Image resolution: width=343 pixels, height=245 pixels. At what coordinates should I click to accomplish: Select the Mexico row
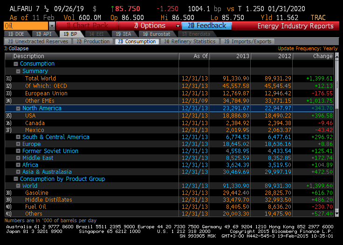[169, 130]
